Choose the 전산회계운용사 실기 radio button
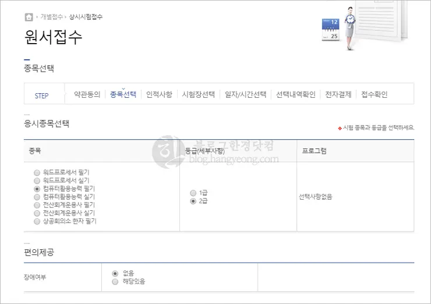 (x=37, y=213)
